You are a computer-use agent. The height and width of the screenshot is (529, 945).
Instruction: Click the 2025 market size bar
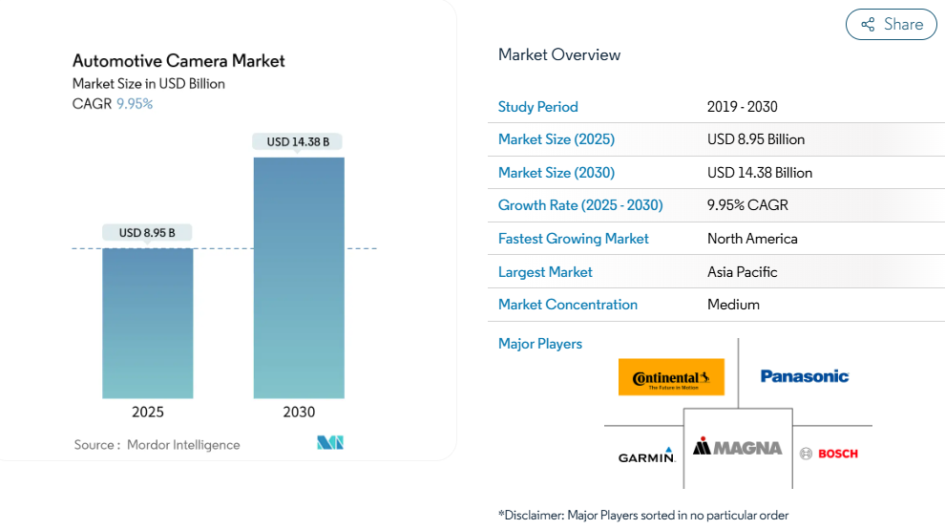point(148,323)
